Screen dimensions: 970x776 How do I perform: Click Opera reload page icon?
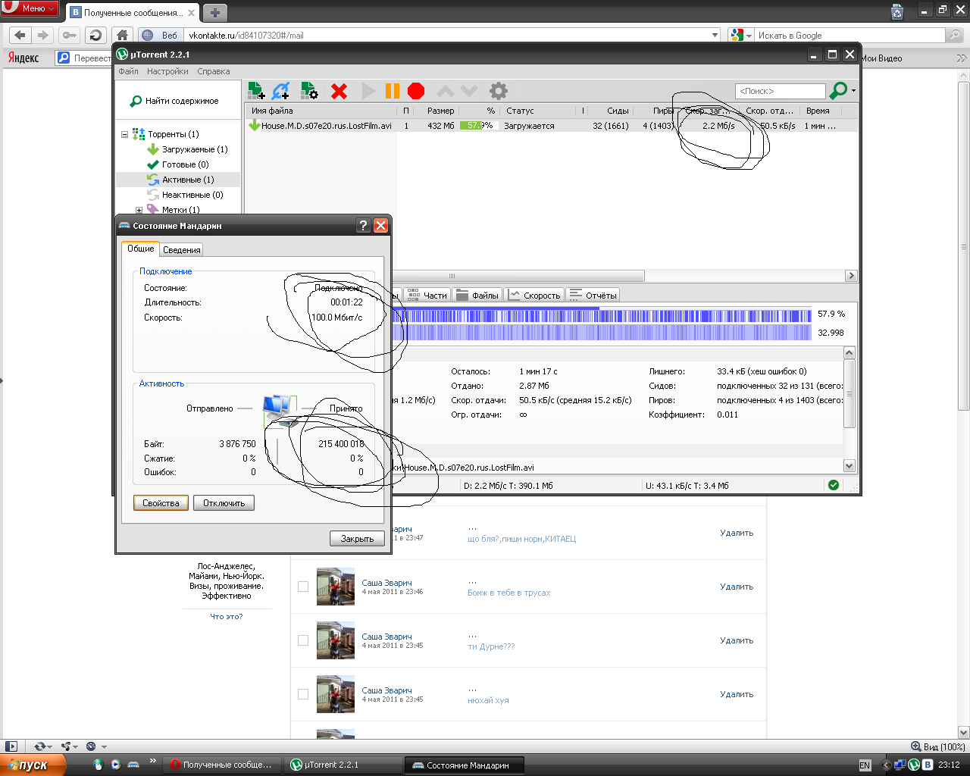(95, 35)
